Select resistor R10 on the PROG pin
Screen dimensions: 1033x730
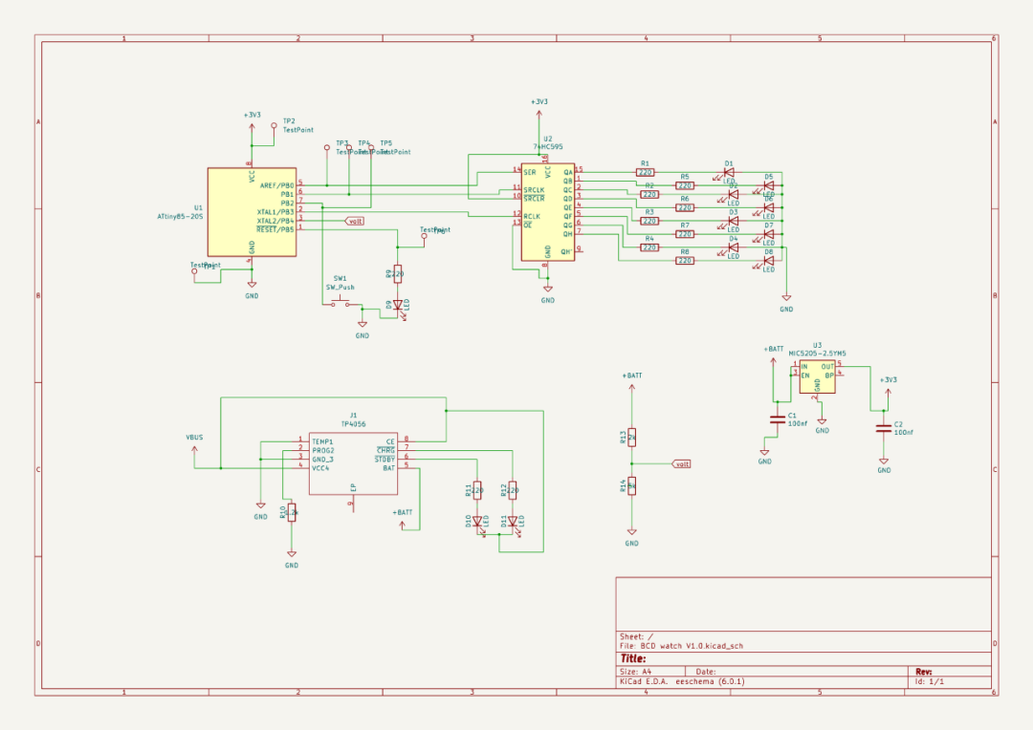click(x=291, y=513)
